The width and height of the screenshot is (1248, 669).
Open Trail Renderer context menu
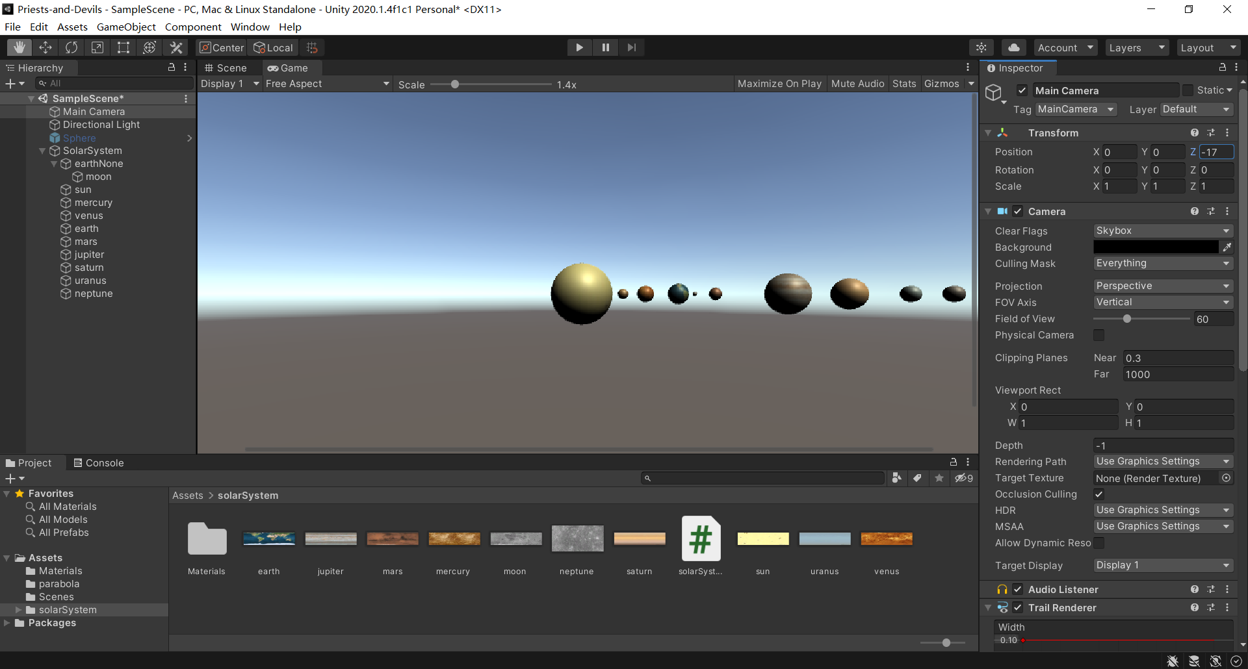coord(1227,607)
